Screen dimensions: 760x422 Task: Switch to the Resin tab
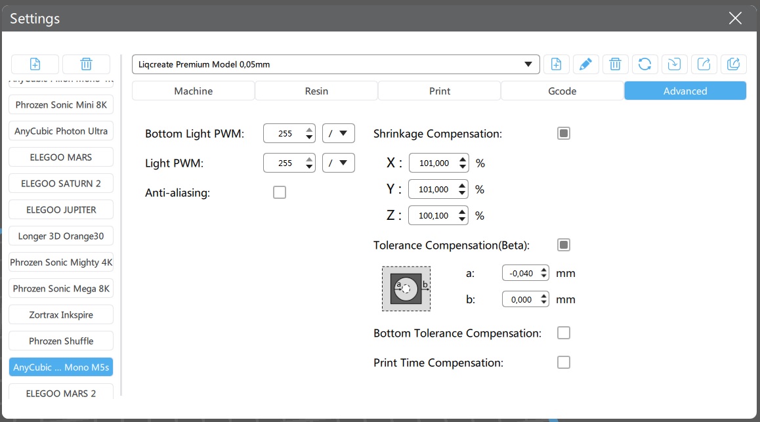[x=316, y=91]
